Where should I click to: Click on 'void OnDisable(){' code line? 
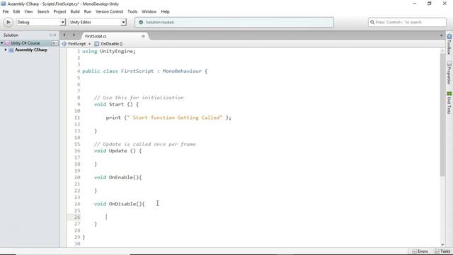tap(120, 204)
